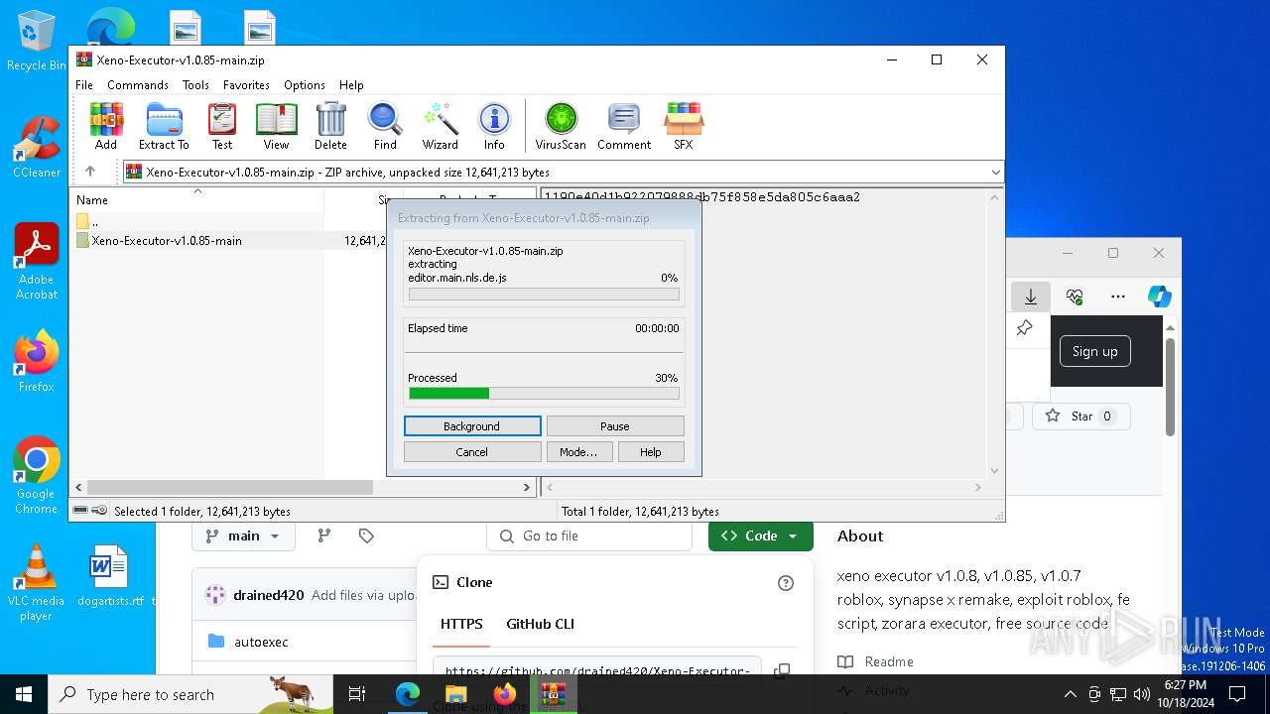The image size is (1270, 714).
Task: Pause the extraction
Action: (x=615, y=426)
